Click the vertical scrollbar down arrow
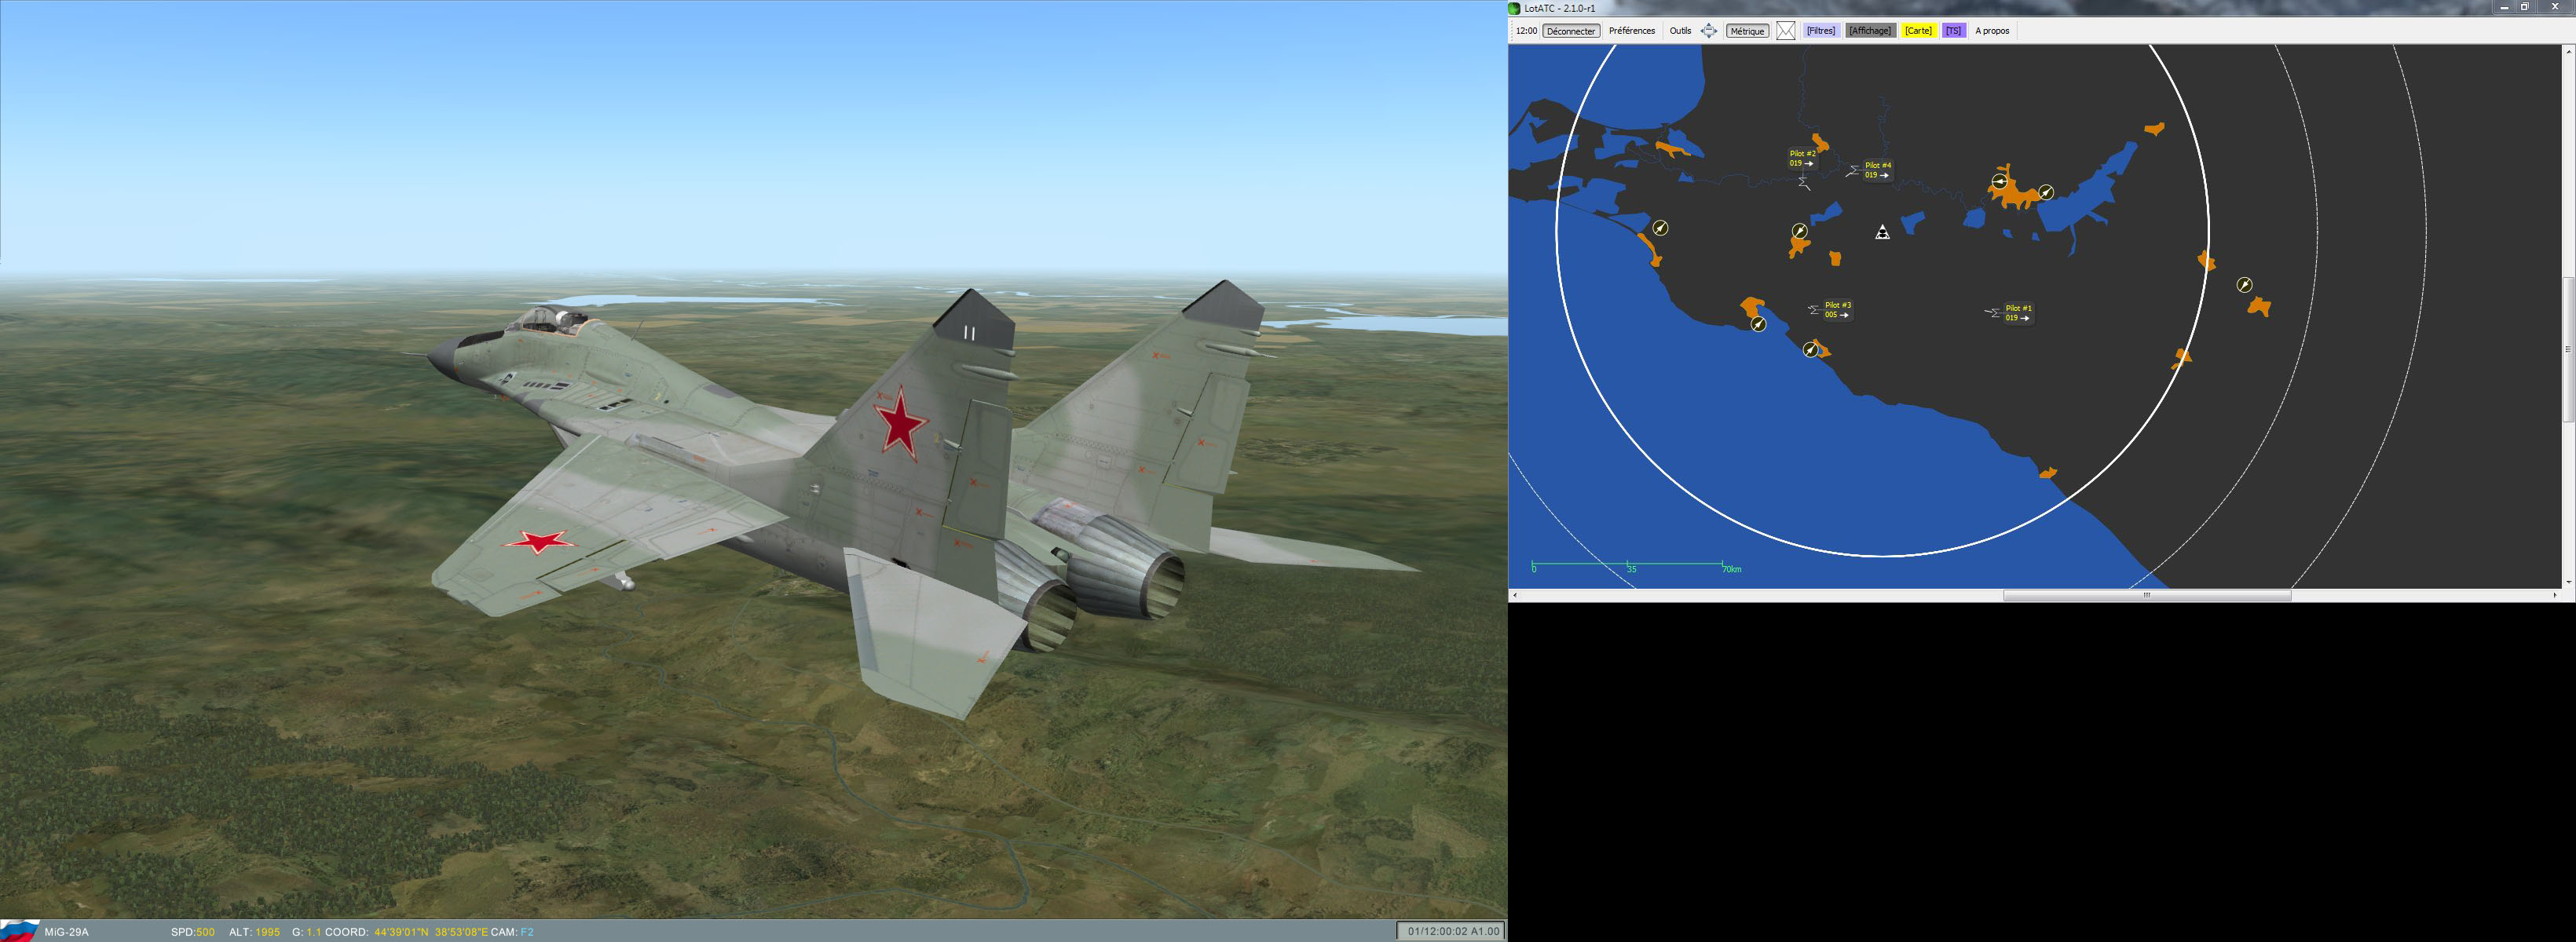 (x=2568, y=582)
